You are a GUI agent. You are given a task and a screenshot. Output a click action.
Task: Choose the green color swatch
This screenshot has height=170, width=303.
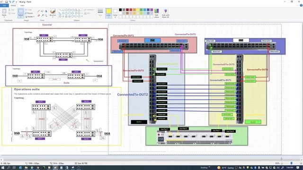pos(141,9)
